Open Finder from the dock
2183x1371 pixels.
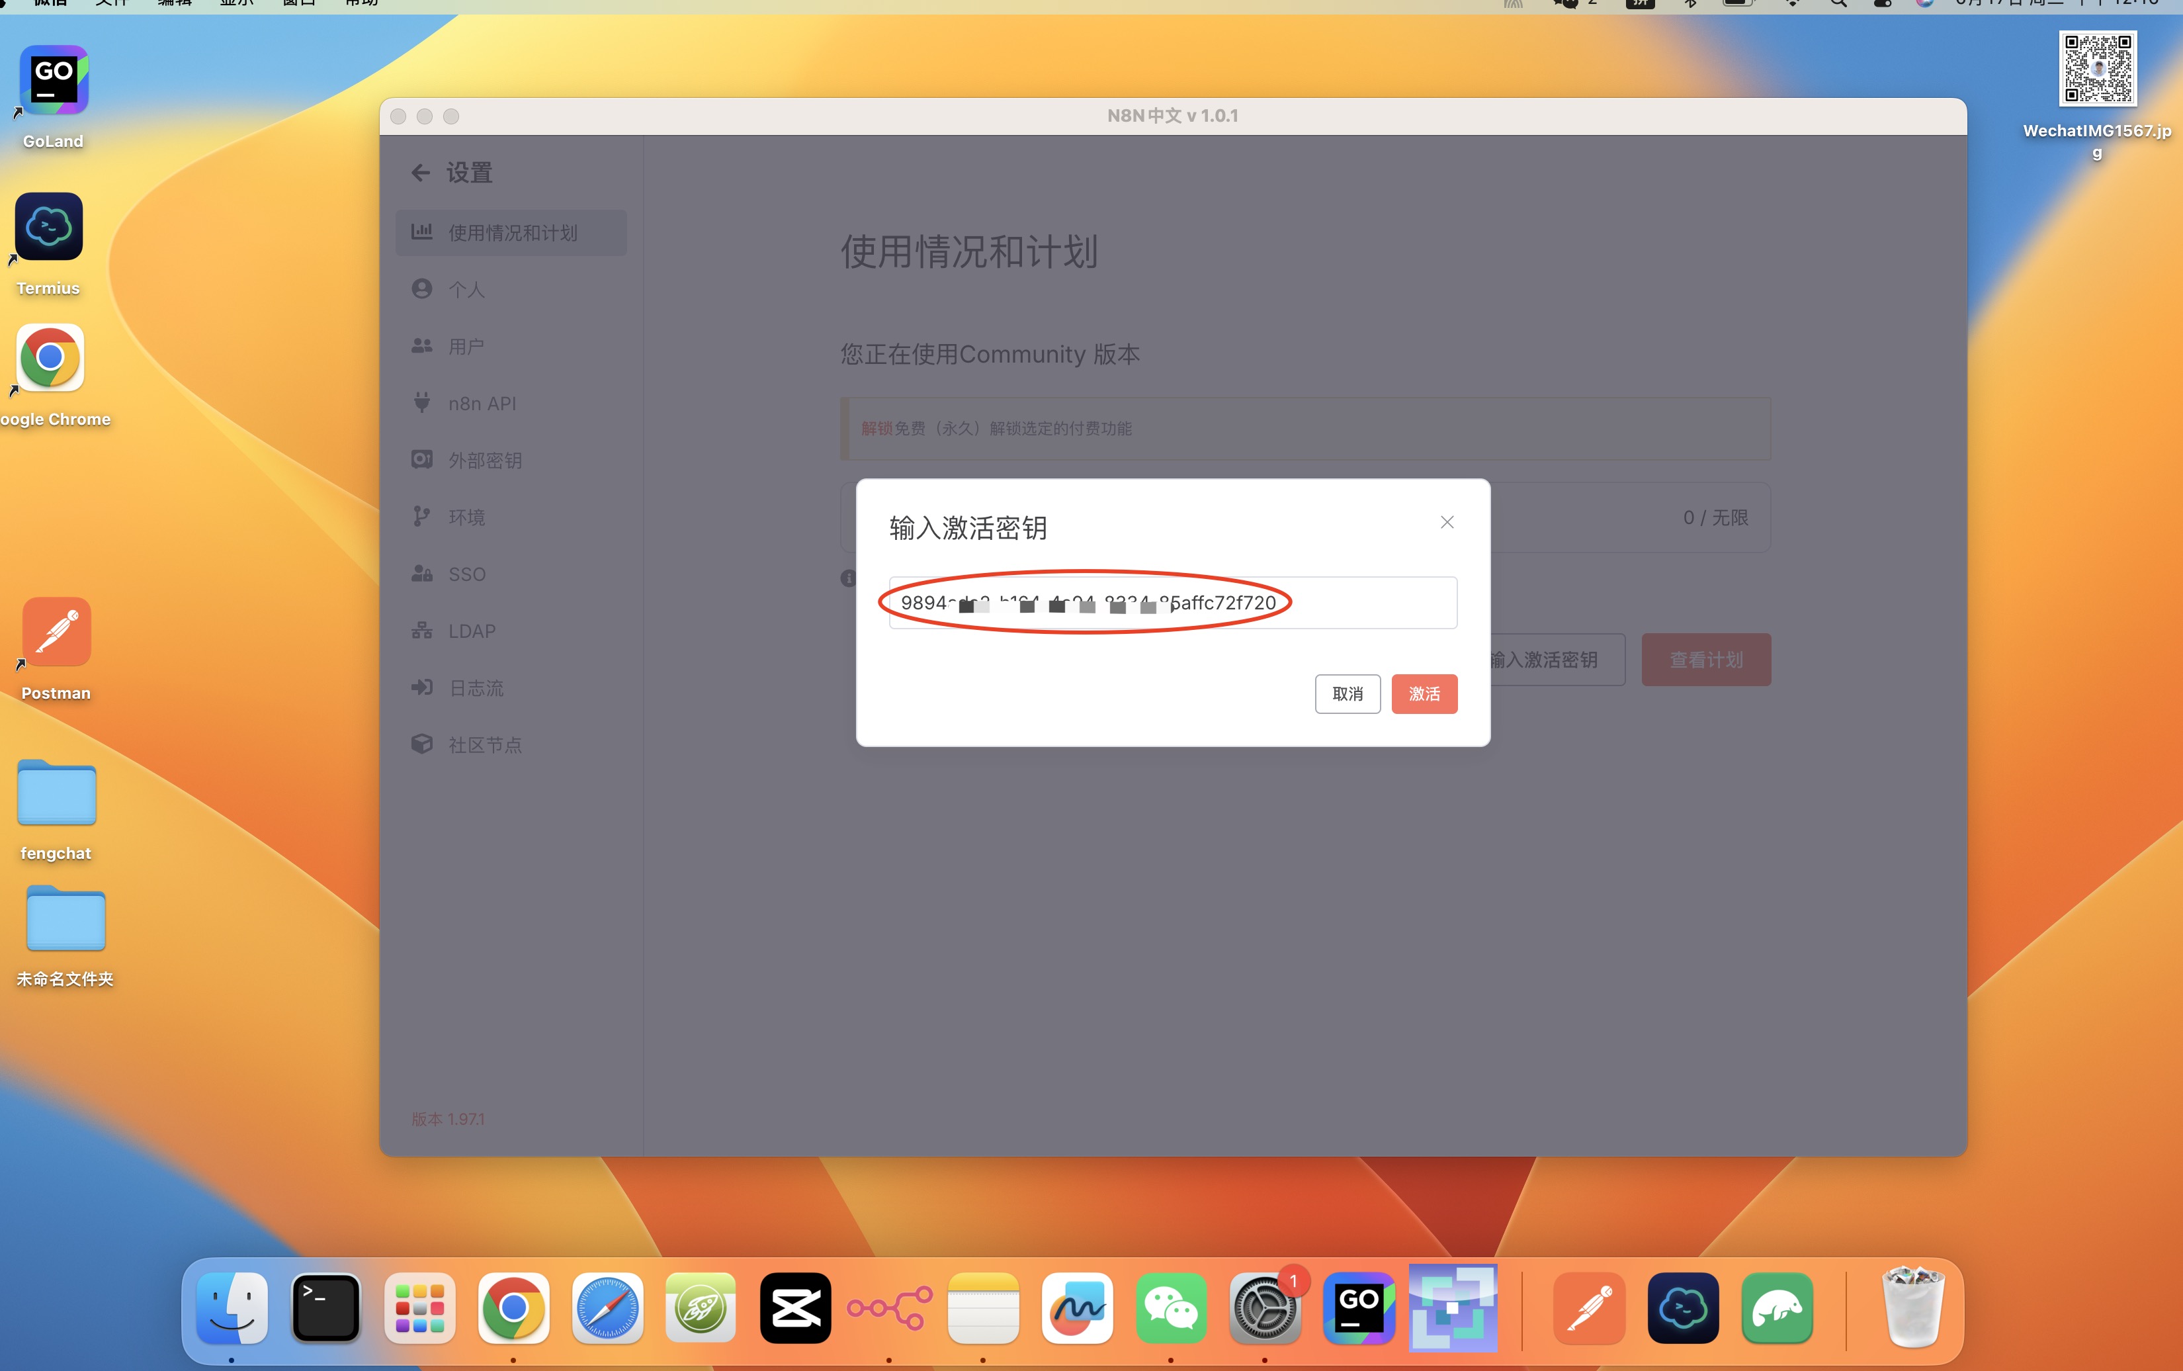tap(232, 1307)
